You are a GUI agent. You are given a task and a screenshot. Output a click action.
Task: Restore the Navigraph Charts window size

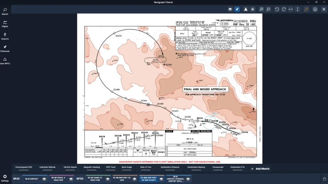316,2
